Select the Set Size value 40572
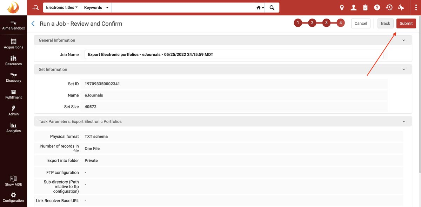Screen dimensions: 421x207 point(91,107)
